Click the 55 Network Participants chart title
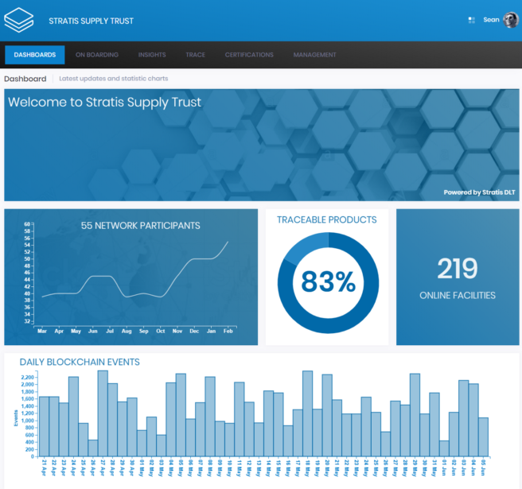The width and height of the screenshot is (522, 489). pos(140,226)
